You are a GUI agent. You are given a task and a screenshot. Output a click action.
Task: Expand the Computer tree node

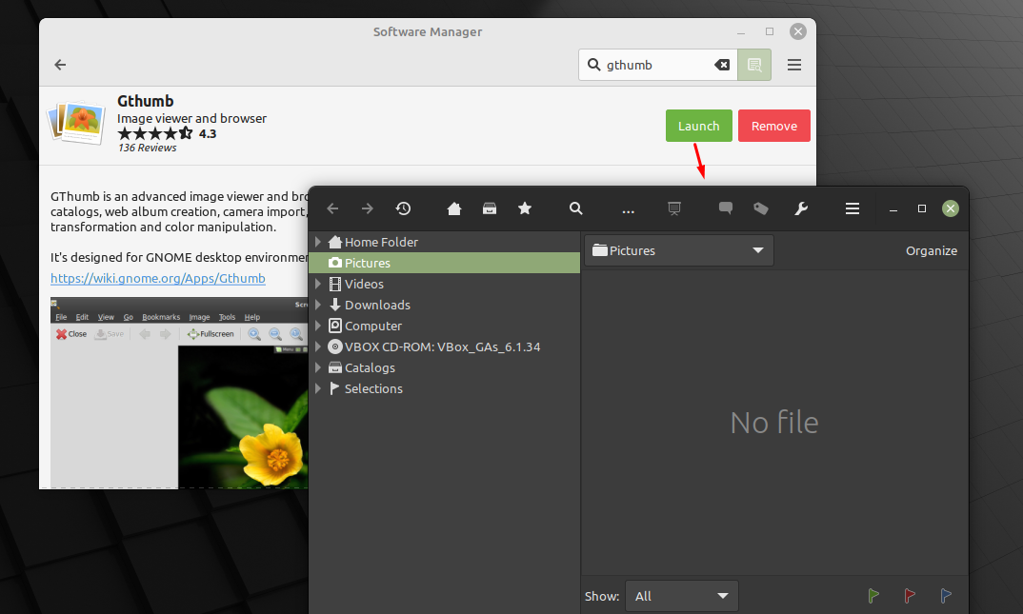[x=318, y=326]
